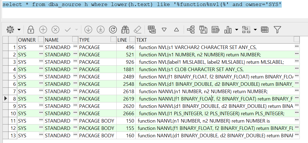This screenshot has width=308, height=143.
Task: Open the ellipsis button in row 1 OWNER cell
Action: (41, 46)
